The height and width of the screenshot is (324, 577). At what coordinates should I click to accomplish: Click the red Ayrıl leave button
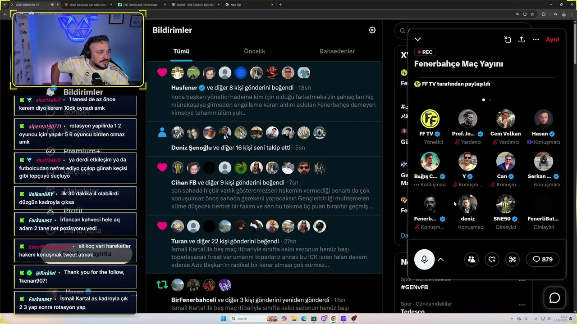tap(552, 40)
